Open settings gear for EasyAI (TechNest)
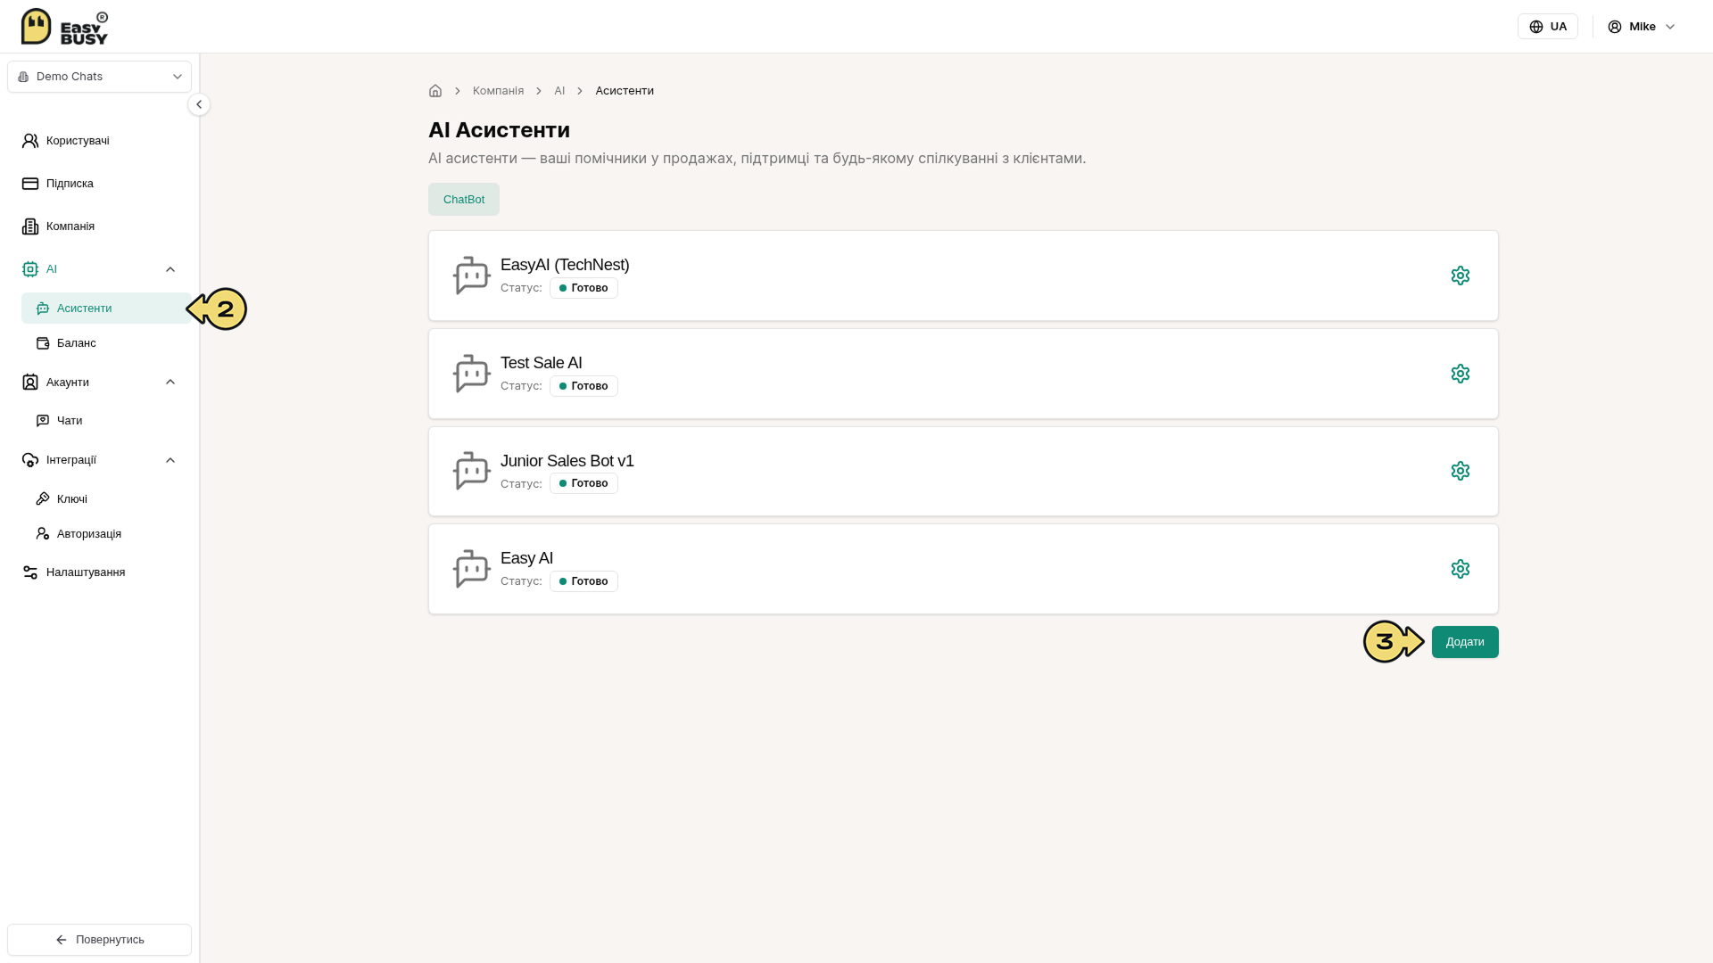1713x963 pixels. (x=1460, y=276)
